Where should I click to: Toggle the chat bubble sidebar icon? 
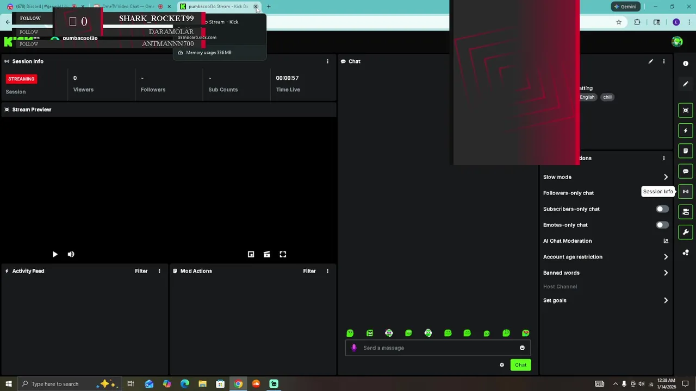[x=686, y=171]
